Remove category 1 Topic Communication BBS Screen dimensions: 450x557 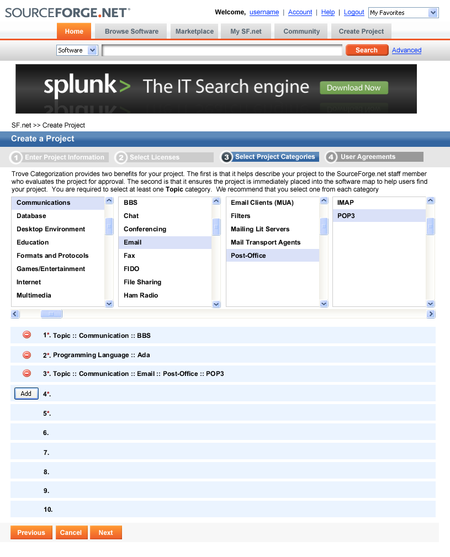point(27,335)
